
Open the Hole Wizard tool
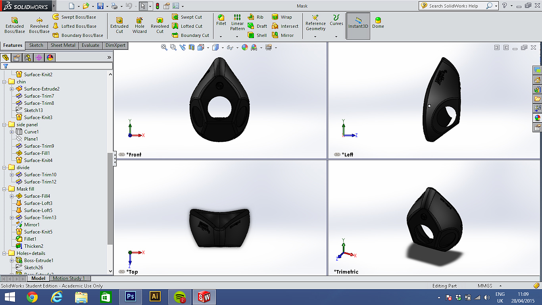(140, 25)
